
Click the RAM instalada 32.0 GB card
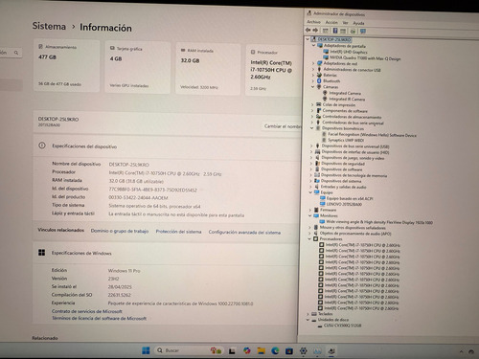tap(208, 69)
